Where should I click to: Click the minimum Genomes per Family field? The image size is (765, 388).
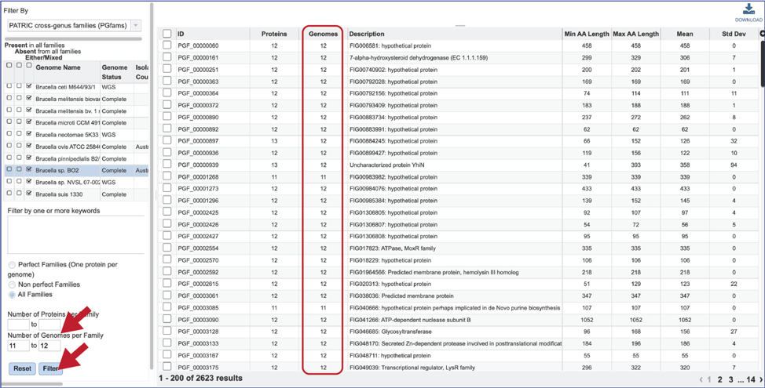click(x=17, y=346)
